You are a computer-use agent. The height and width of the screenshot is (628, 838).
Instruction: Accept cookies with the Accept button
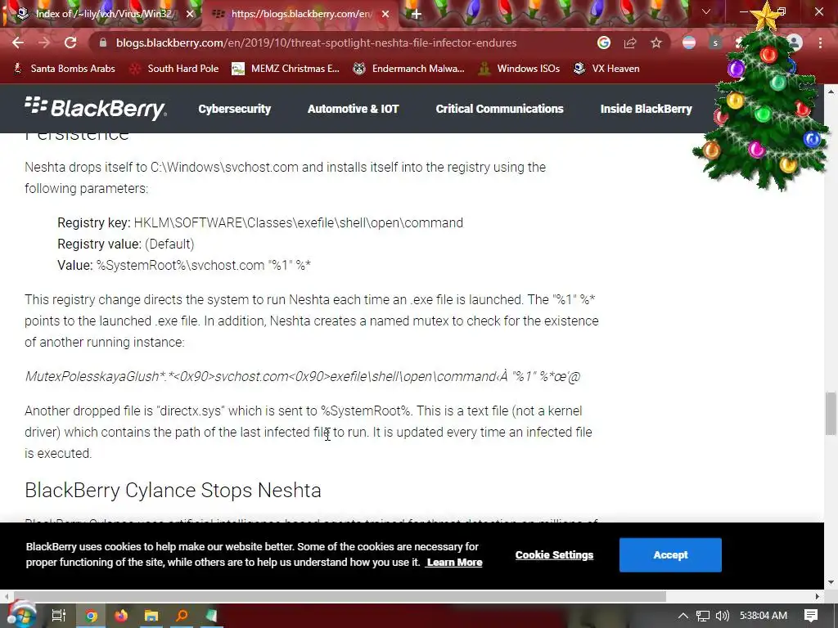click(x=670, y=555)
